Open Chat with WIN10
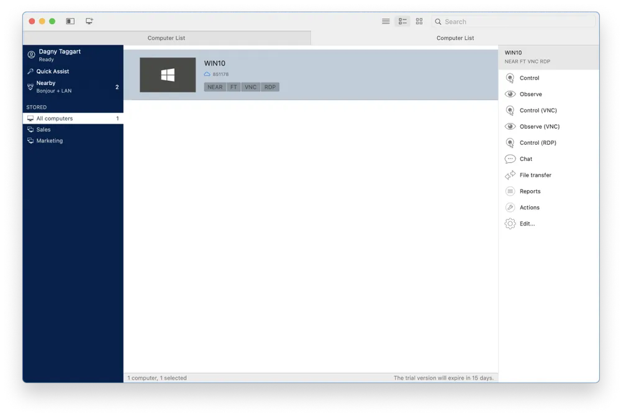This screenshot has height=415, width=621. tap(548, 159)
